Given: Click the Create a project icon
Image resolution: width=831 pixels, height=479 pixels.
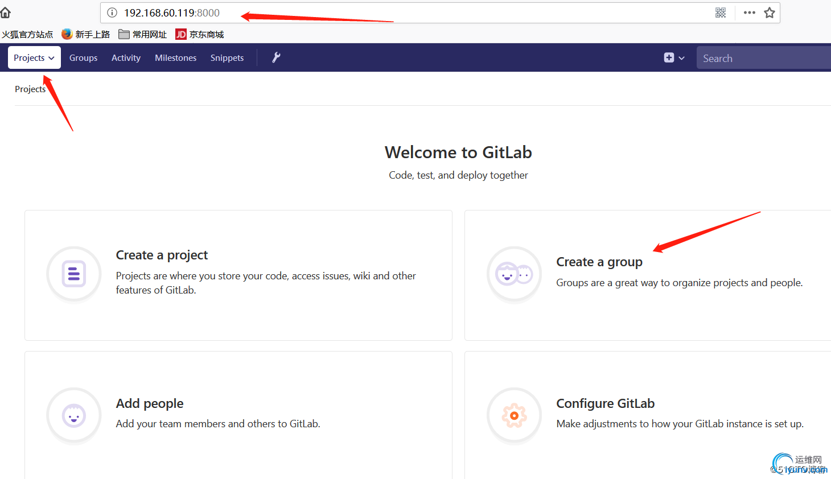Looking at the screenshot, I should tap(74, 274).
